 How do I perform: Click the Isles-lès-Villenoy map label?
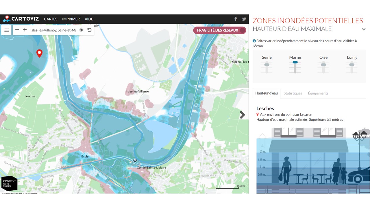(x=138, y=91)
